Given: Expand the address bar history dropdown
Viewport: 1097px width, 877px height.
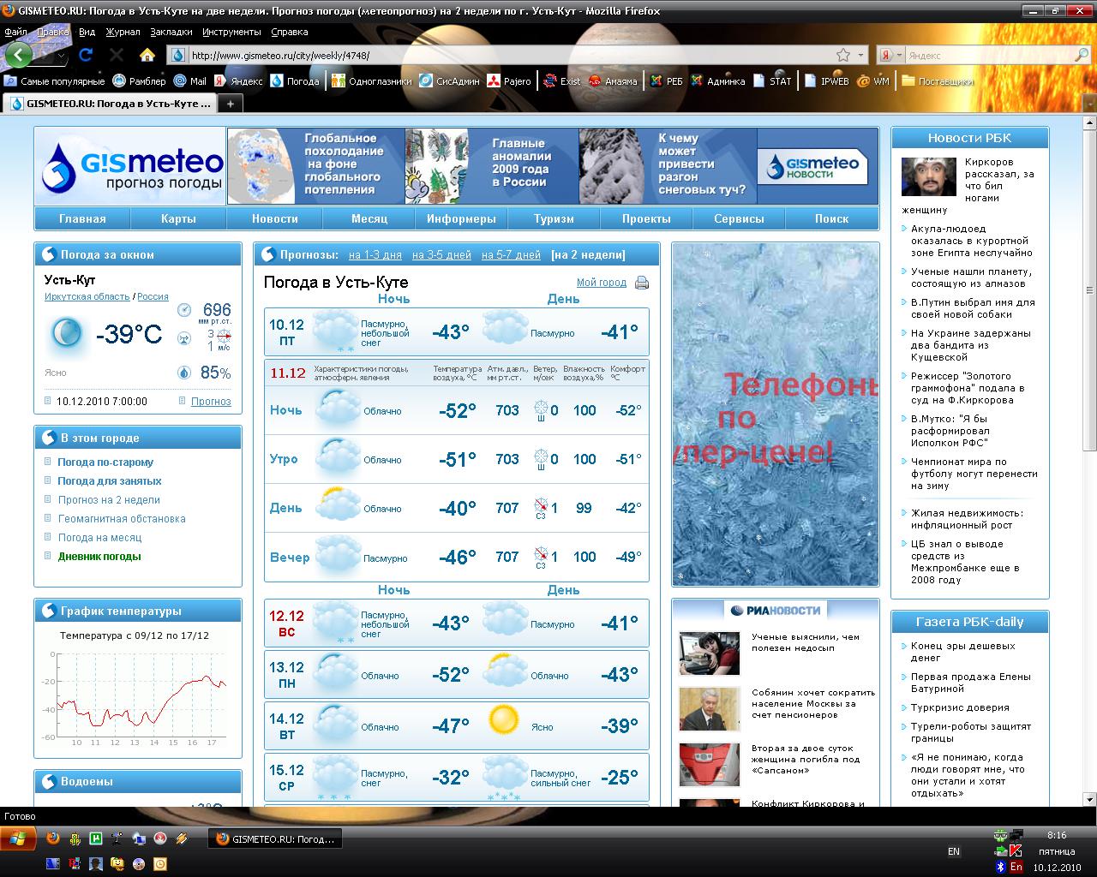Looking at the screenshot, I should 860,55.
